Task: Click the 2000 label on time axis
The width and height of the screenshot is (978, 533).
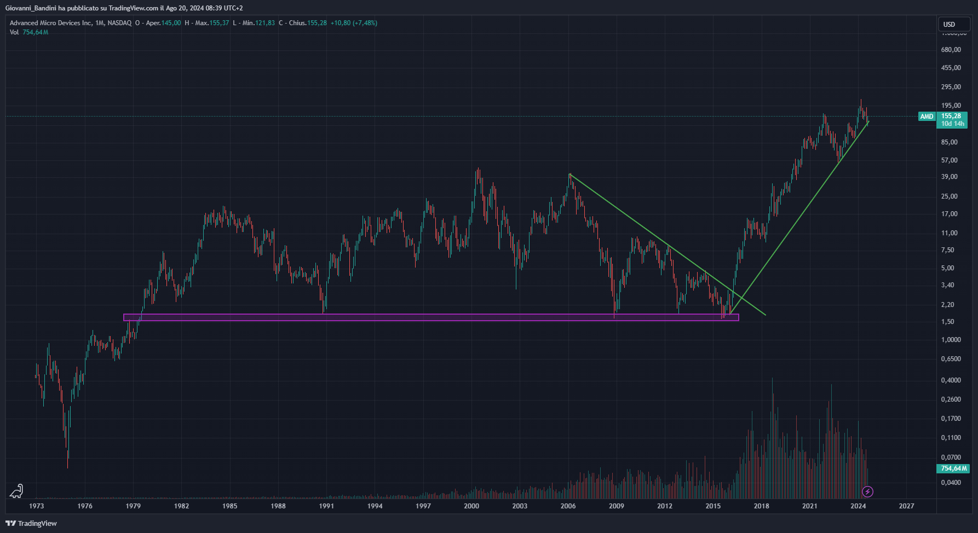Action: point(471,506)
